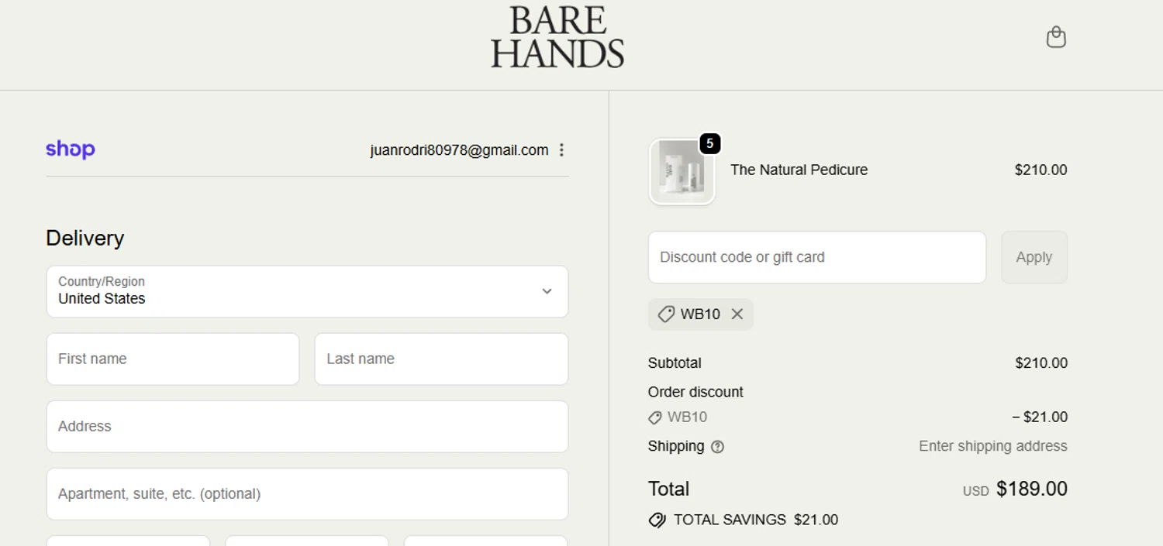Click The Natural Pedicure product name
This screenshot has width=1163, height=546.
[799, 170]
